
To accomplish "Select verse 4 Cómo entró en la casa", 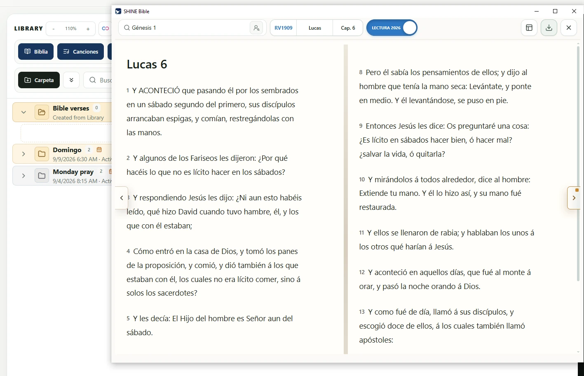I will coord(213,272).
